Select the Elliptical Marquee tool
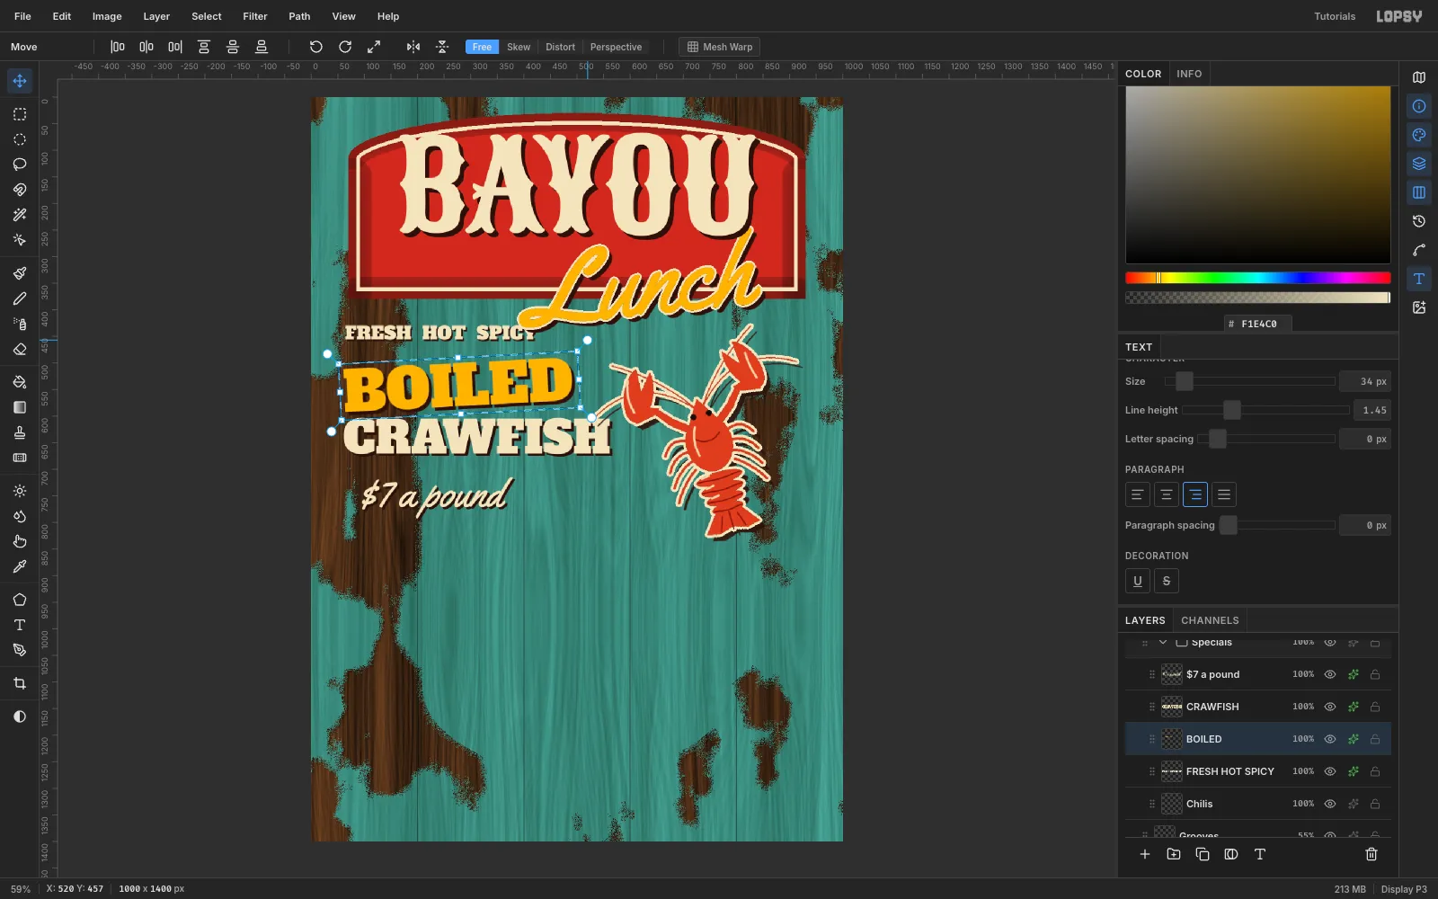This screenshot has width=1438, height=899. [x=20, y=139]
